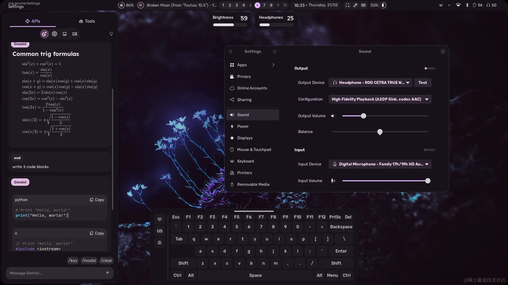Click the search icon in Settings
508x285 pixels.
coord(231,51)
